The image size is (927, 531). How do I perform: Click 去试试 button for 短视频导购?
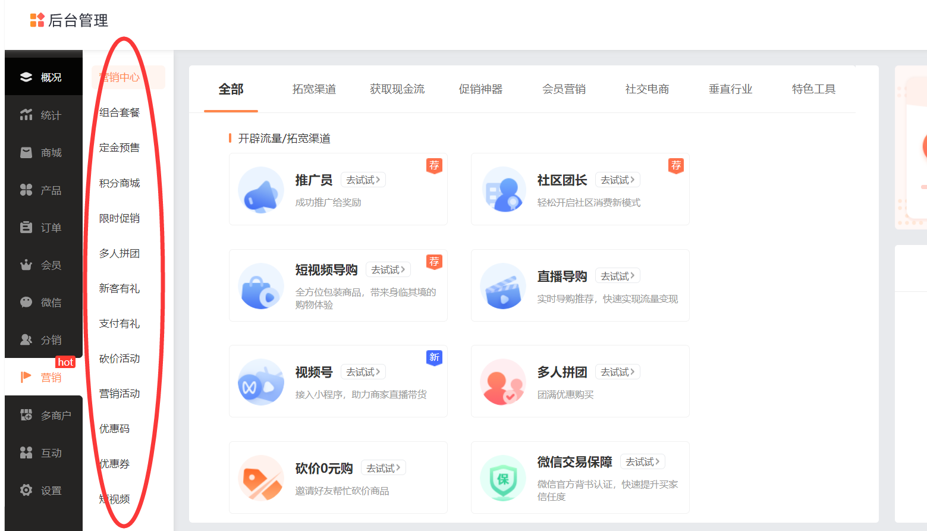388,269
